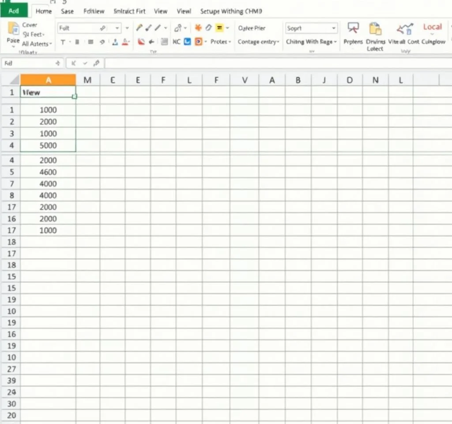Viewport: 452px width, 424px height.
Task: Click the Vite all chart icon
Action: click(404, 29)
